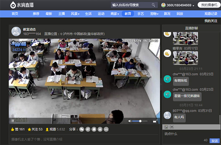221x145 pixels.
Task: Open the 主播 tab
Action: pos(62,14)
